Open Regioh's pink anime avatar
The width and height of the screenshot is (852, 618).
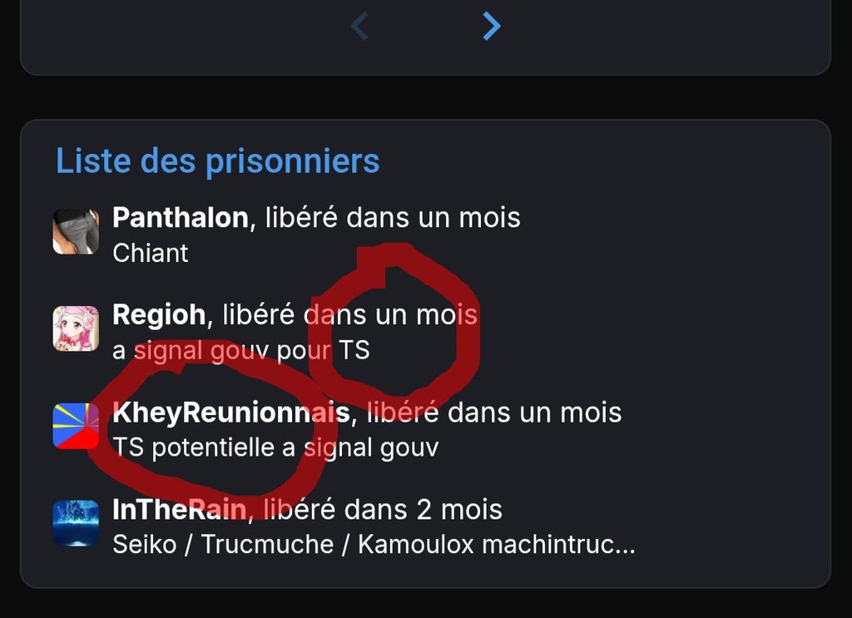click(76, 329)
